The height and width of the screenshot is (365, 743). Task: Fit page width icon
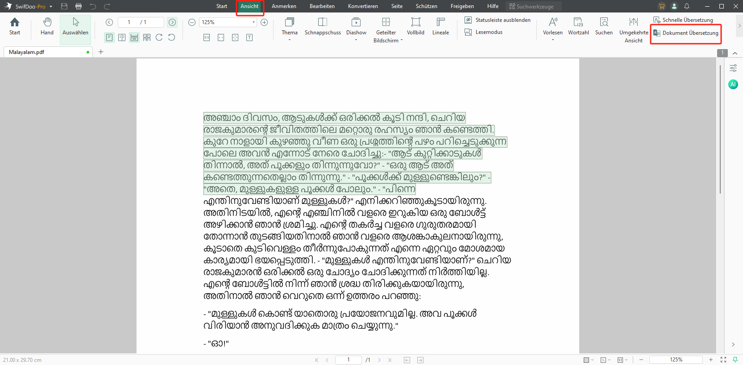pos(221,37)
